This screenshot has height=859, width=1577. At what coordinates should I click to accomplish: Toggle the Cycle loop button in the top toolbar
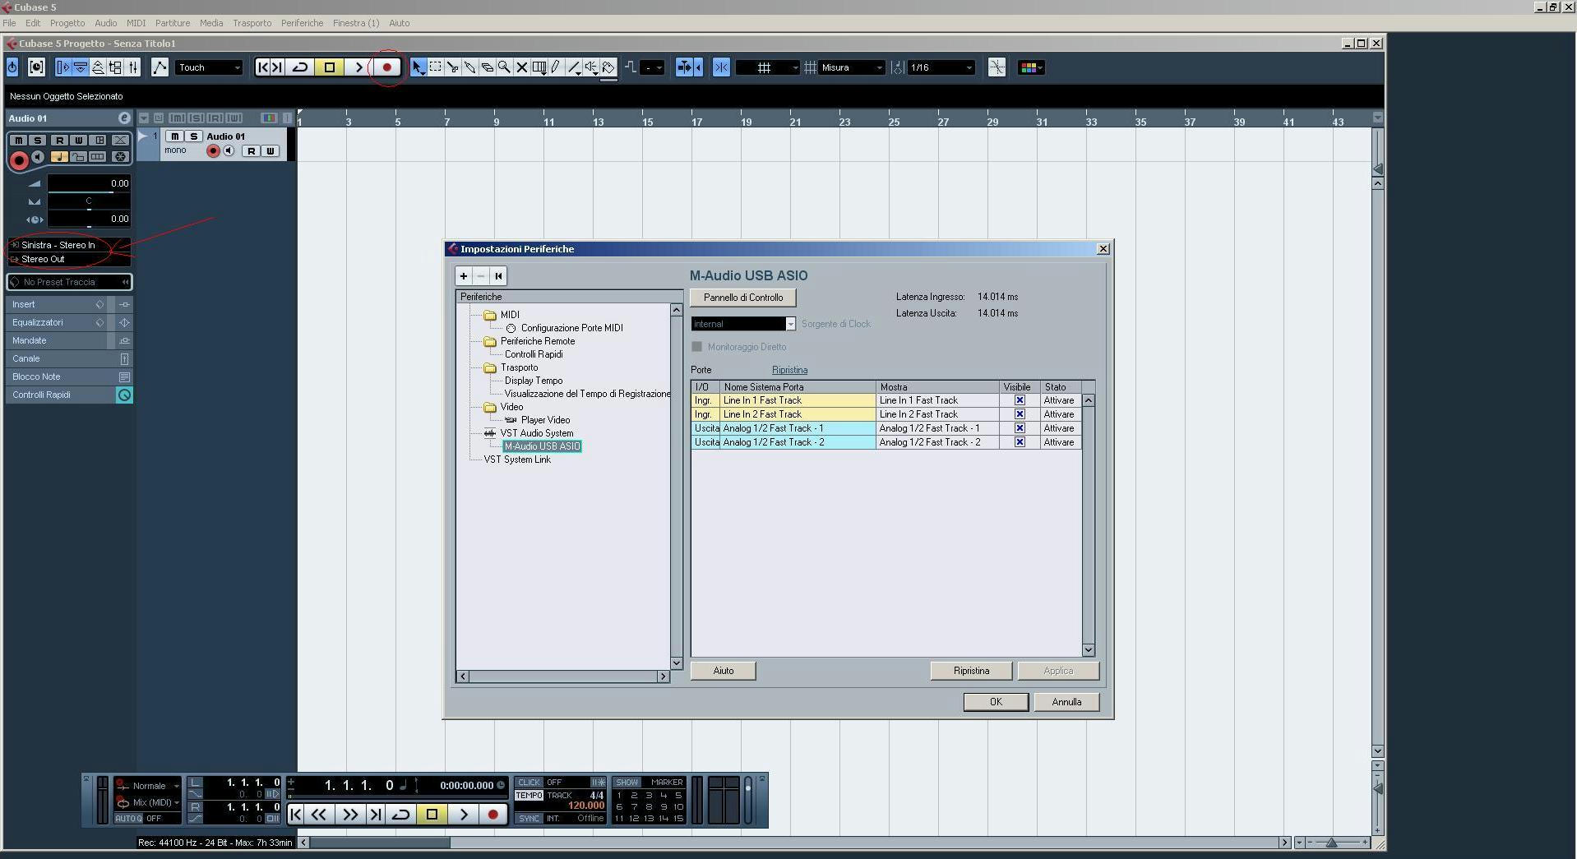(x=300, y=67)
